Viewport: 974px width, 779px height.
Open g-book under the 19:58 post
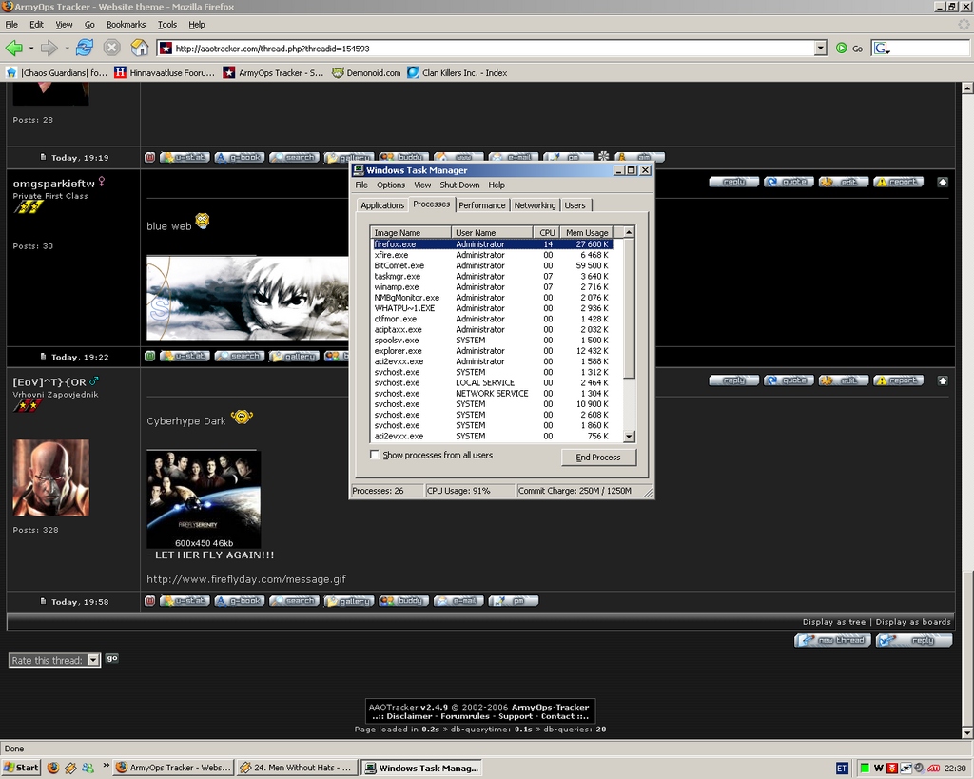click(239, 601)
